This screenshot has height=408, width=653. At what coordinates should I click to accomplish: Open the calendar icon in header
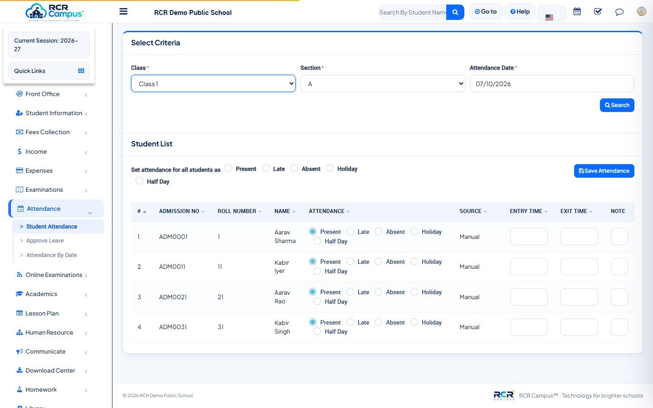(577, 12)
